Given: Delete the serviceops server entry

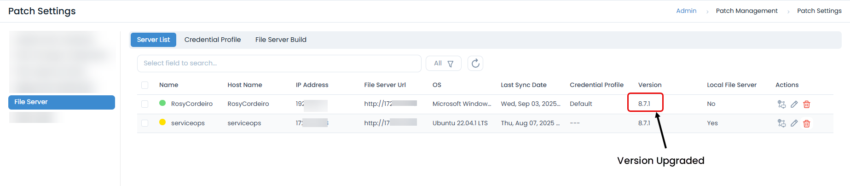Looking at the screenshot, I should pos(806,123).
